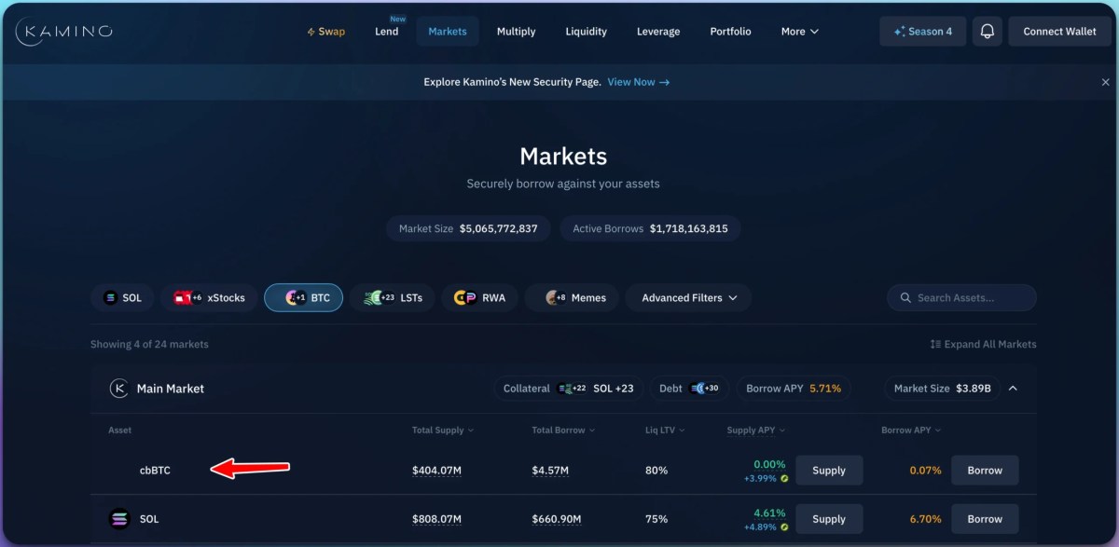The image size is (1119, 547).
Task: Click the sparkle icon in Season 4
Action: pyautogui.click(x=899, y=32)
